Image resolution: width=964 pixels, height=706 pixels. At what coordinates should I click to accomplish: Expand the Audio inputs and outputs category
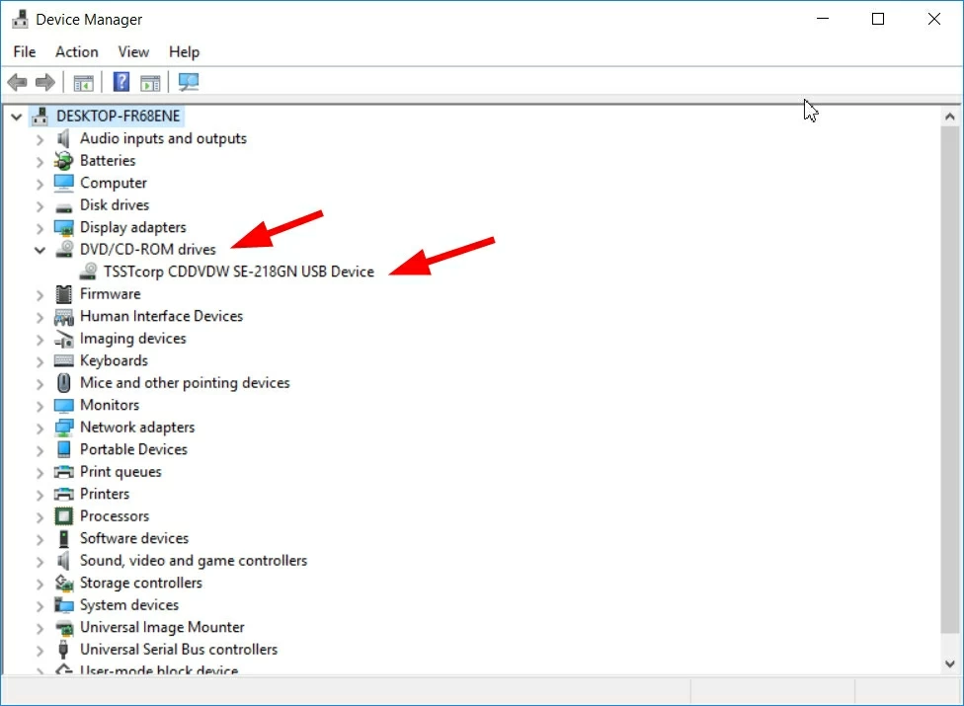click(40, 139)
